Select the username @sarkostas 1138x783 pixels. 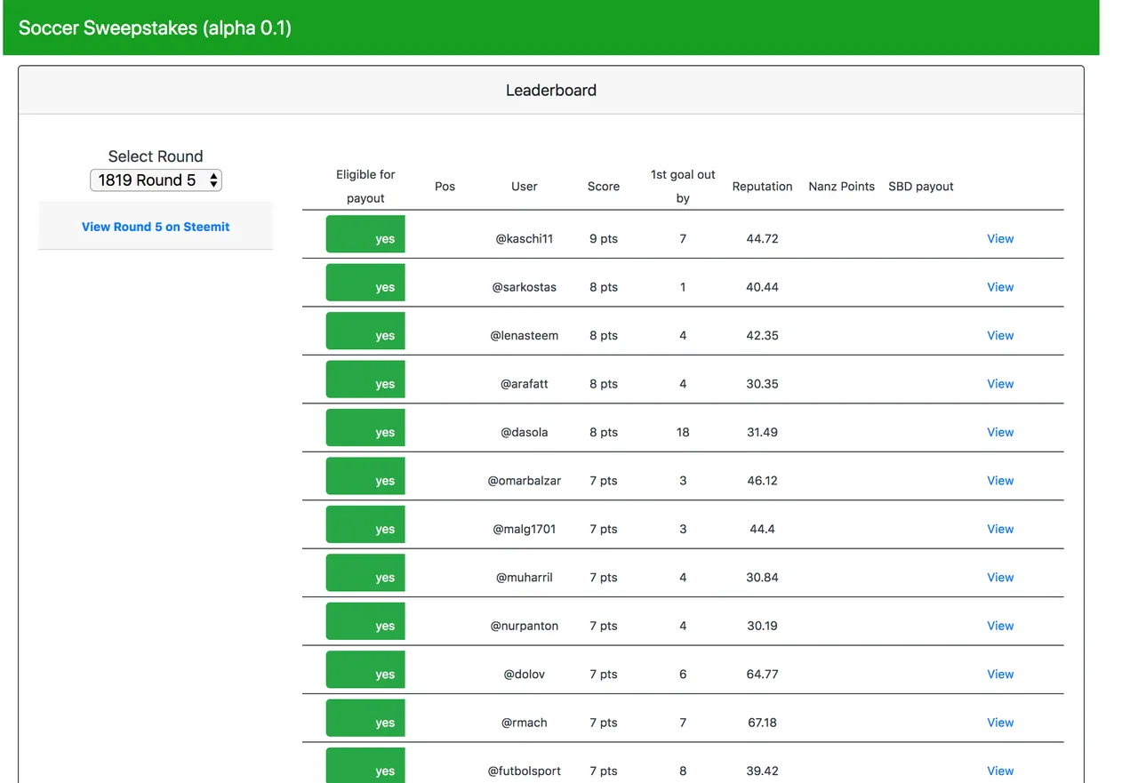point(525,287)
